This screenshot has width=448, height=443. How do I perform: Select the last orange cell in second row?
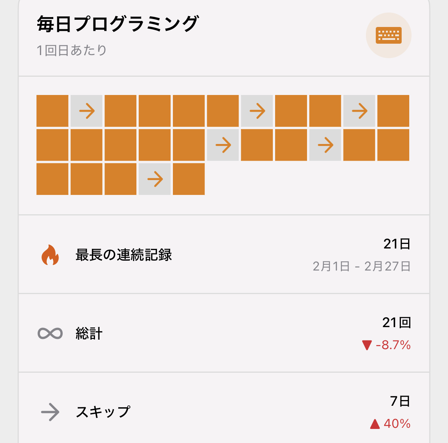393,145
